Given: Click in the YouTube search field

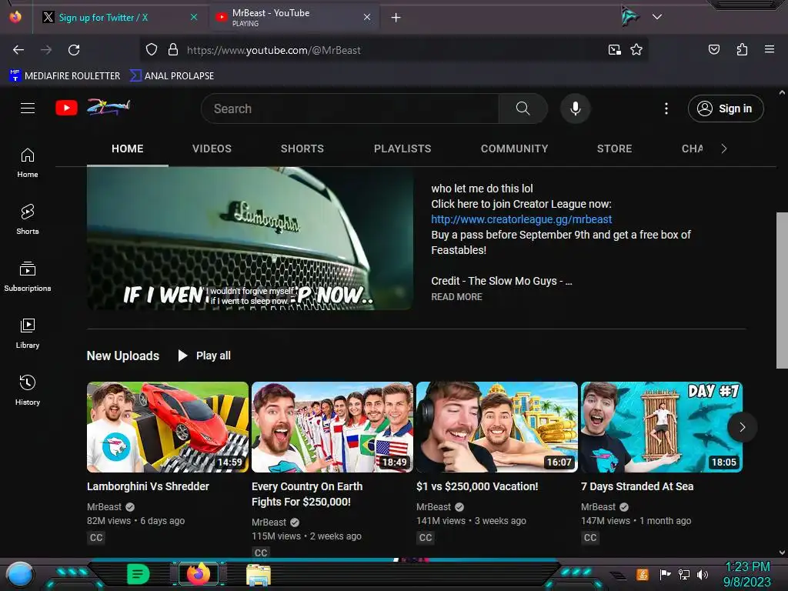Looking at the screenshot, I should coord(350,109).
